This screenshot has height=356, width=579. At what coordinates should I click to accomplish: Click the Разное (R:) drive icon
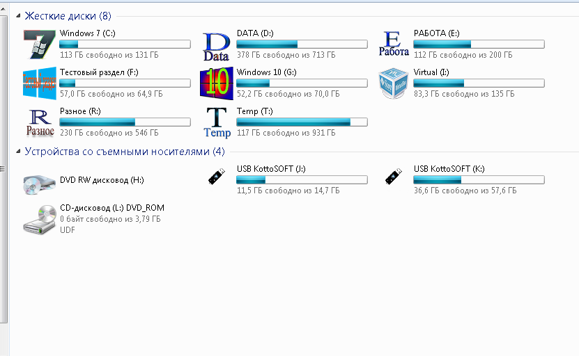(39, 122)
